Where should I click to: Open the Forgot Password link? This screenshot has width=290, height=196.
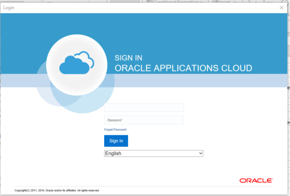click(x=115, y=130)
